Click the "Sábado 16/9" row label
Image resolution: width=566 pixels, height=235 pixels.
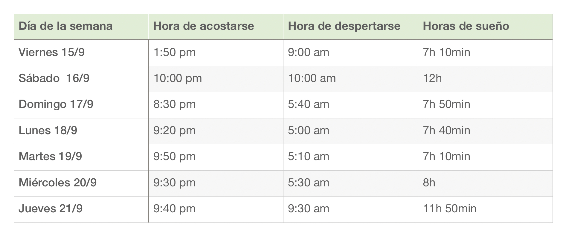tap(54, 78)
